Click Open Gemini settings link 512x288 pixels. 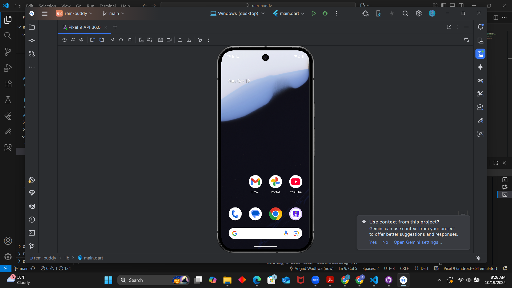(x=418, y=242)
